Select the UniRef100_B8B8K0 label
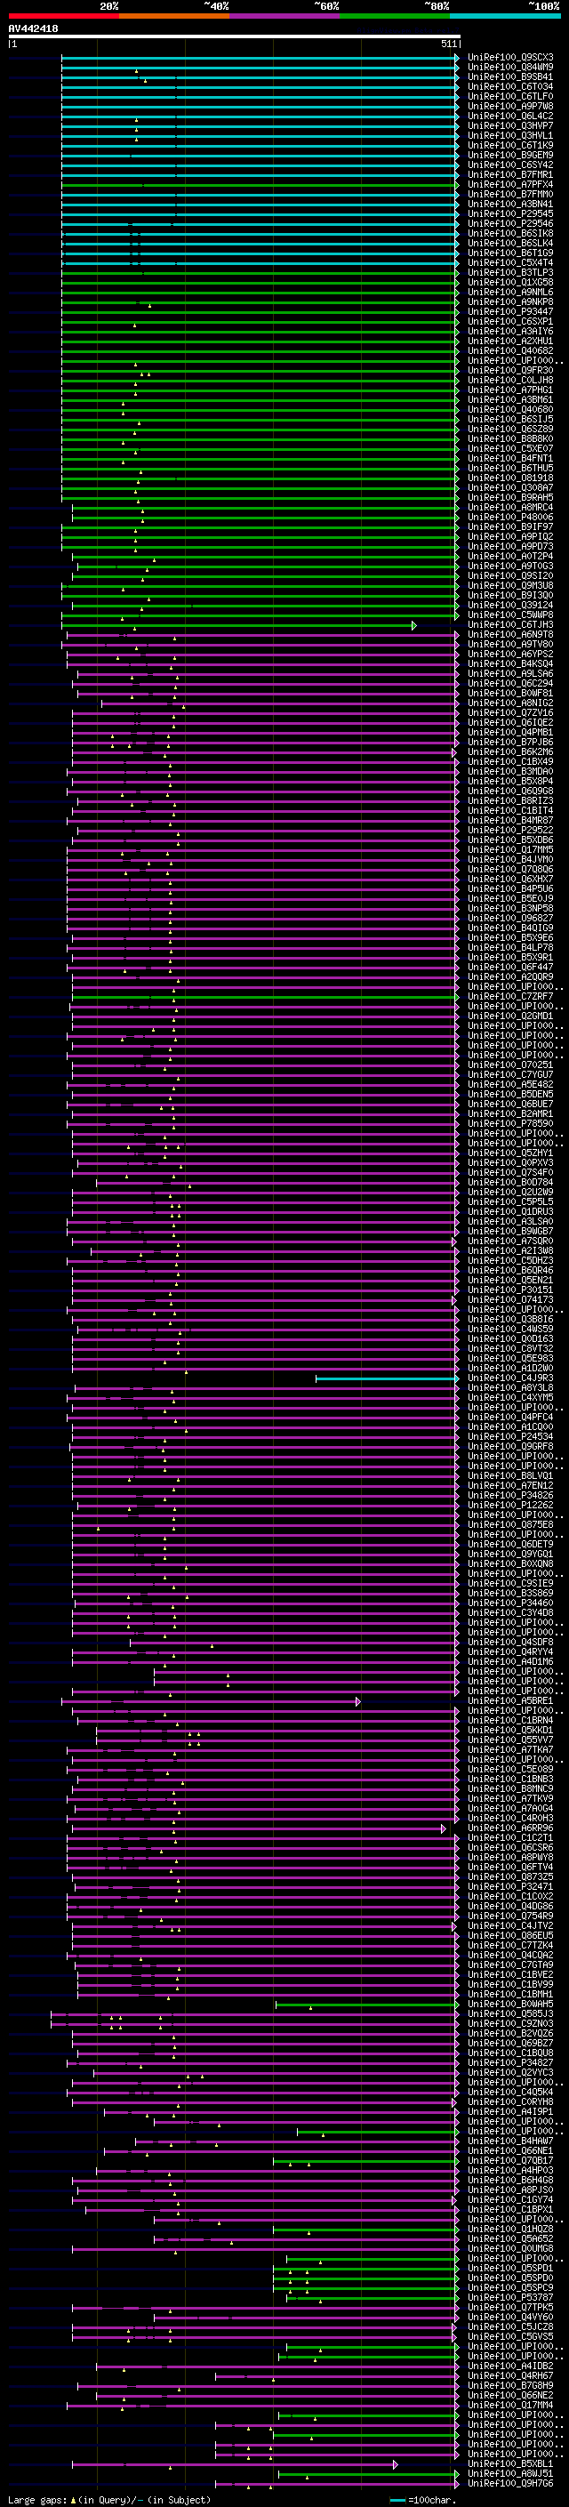The height and width of the screenshot is (2507, 569). point(510,439)
